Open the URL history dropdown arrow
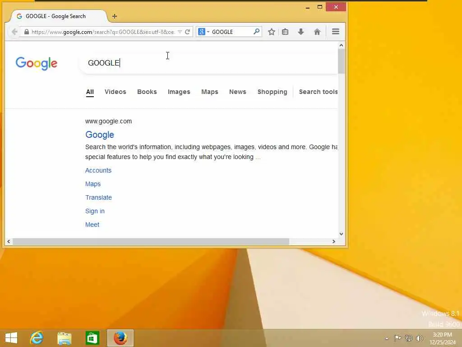The image size is (462, 347). pos(180,32)
